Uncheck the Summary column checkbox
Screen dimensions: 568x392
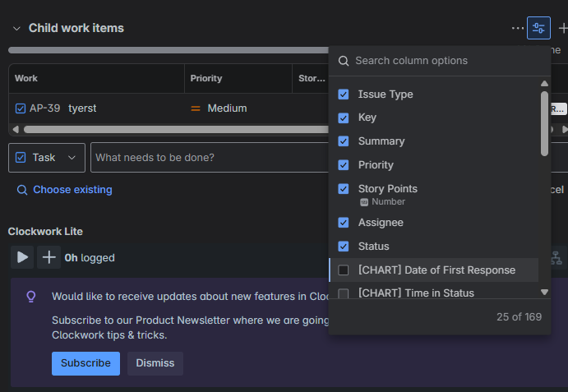pyautogui.click(x=344, y=141)
